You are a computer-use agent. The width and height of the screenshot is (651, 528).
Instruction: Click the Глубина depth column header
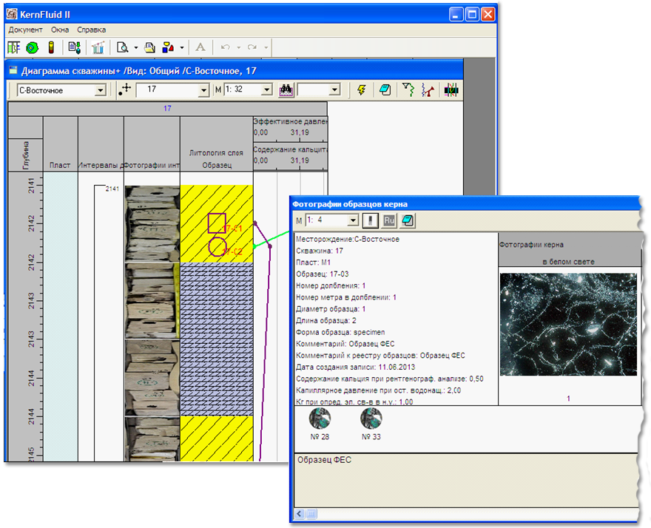[x=26, y=155]
